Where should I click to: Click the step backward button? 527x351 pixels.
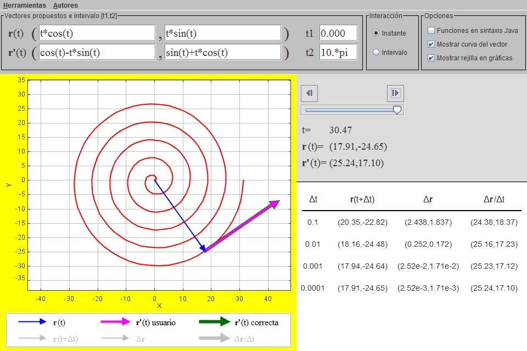coord(309,93)
